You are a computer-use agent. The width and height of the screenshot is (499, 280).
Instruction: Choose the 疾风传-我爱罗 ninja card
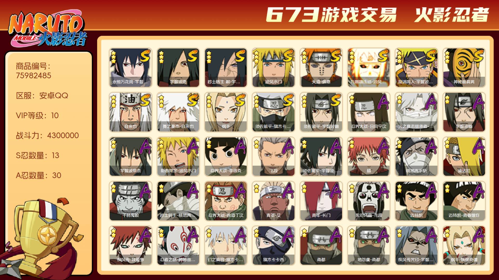pyautogui.click(x=130, y=246)
